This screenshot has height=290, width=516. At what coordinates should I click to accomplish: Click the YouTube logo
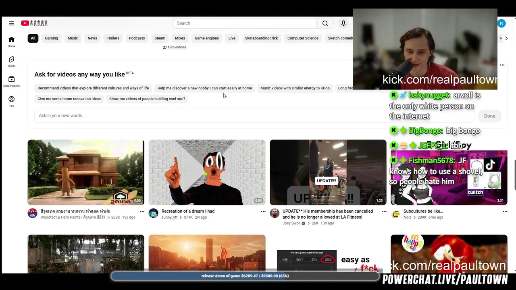[35, 23]
